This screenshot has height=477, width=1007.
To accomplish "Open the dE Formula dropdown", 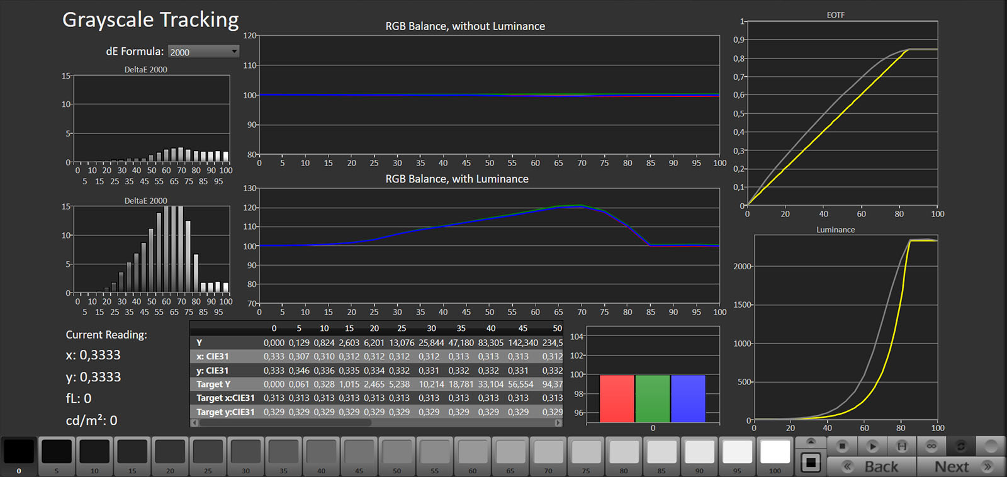I will pos(203,52).
